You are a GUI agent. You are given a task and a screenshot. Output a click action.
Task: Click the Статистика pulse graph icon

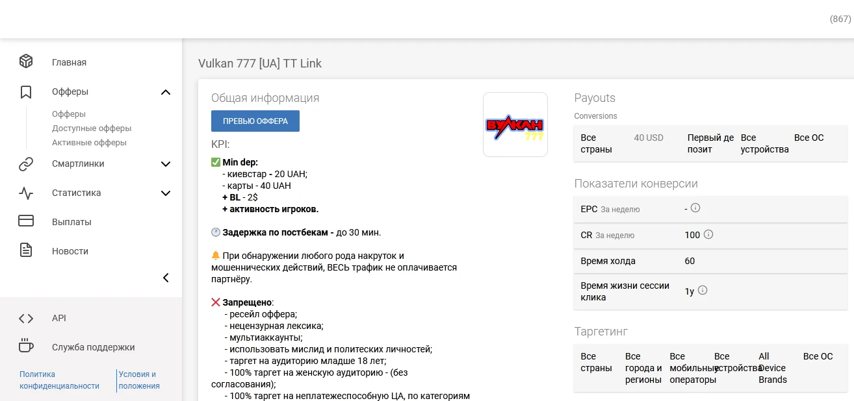tap(26, 193)
